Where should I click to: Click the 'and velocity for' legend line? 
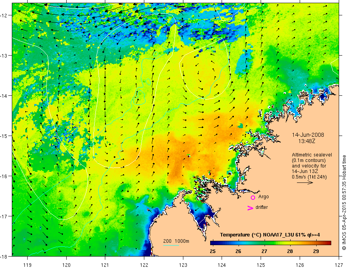pyautogui.click(x=309, y=166)
